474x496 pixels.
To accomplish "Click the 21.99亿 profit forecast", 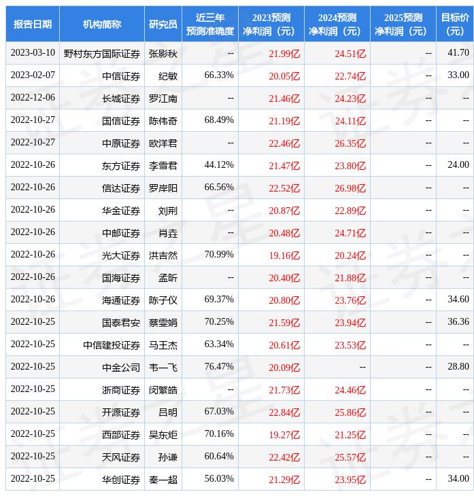I will 284,54.
